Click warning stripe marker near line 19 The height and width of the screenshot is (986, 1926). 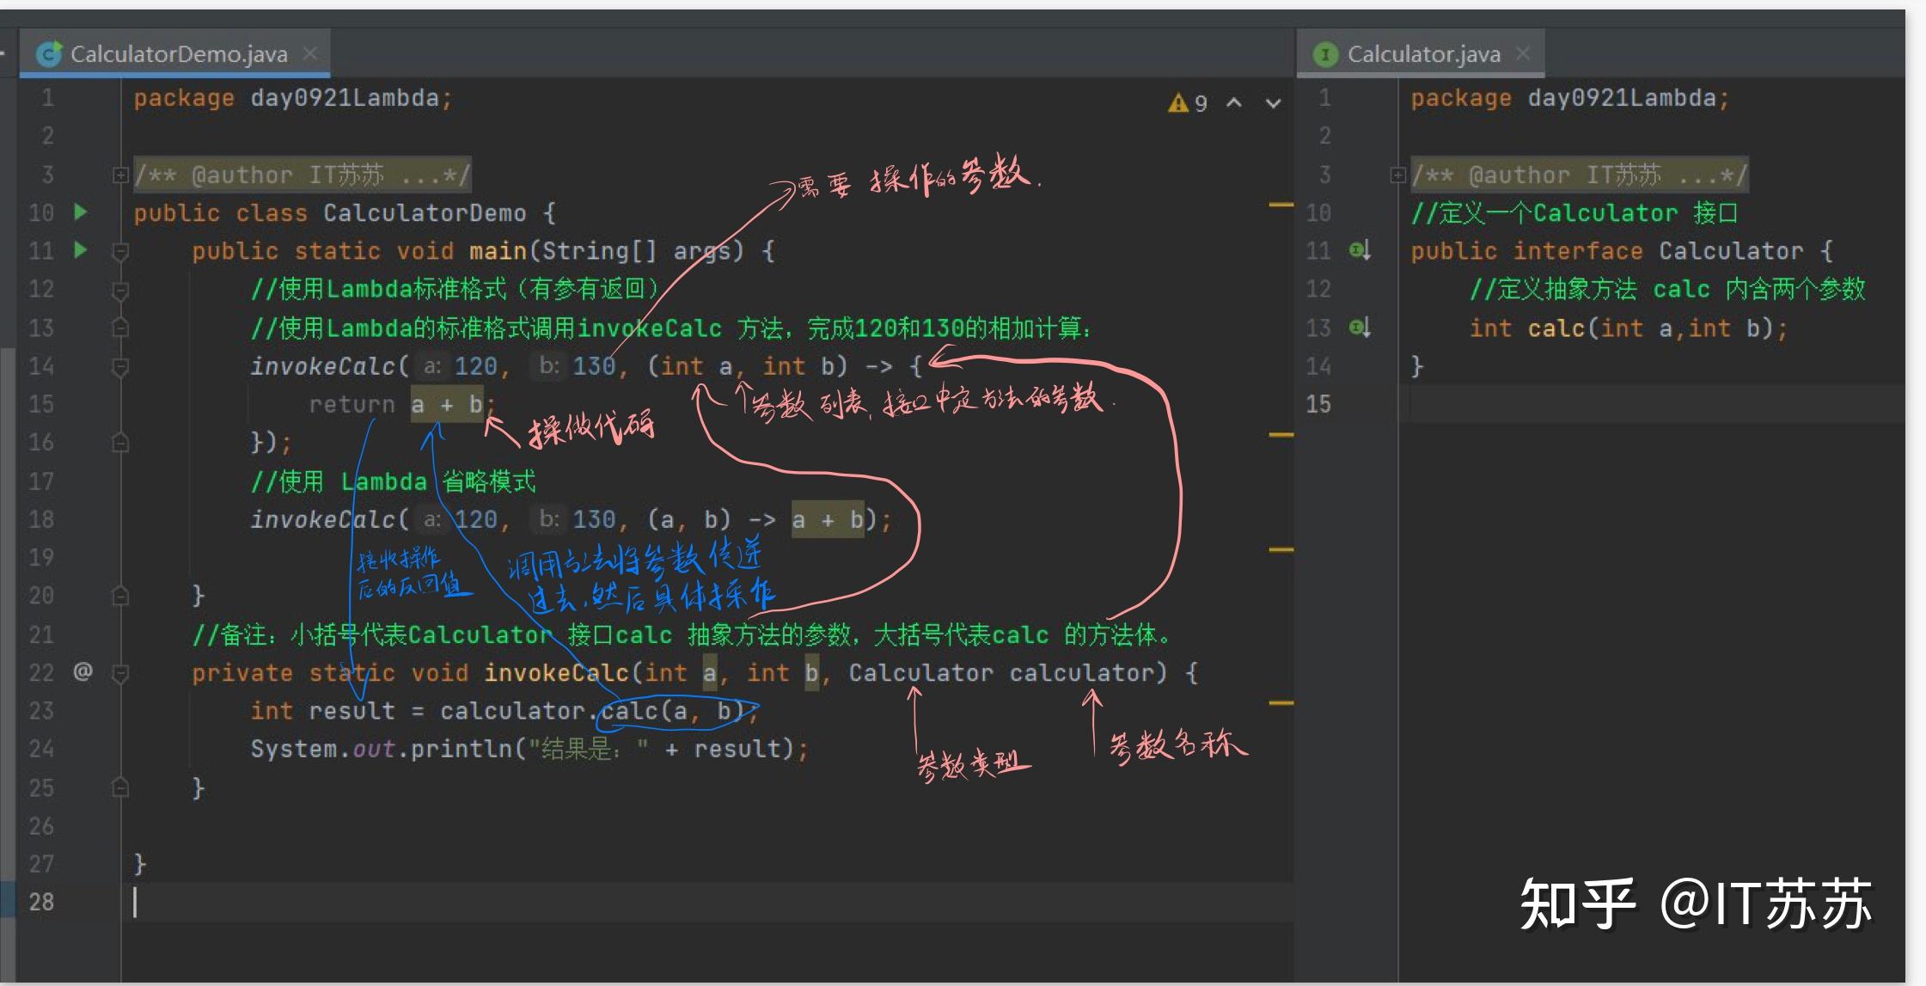(x=1281, y=549)
